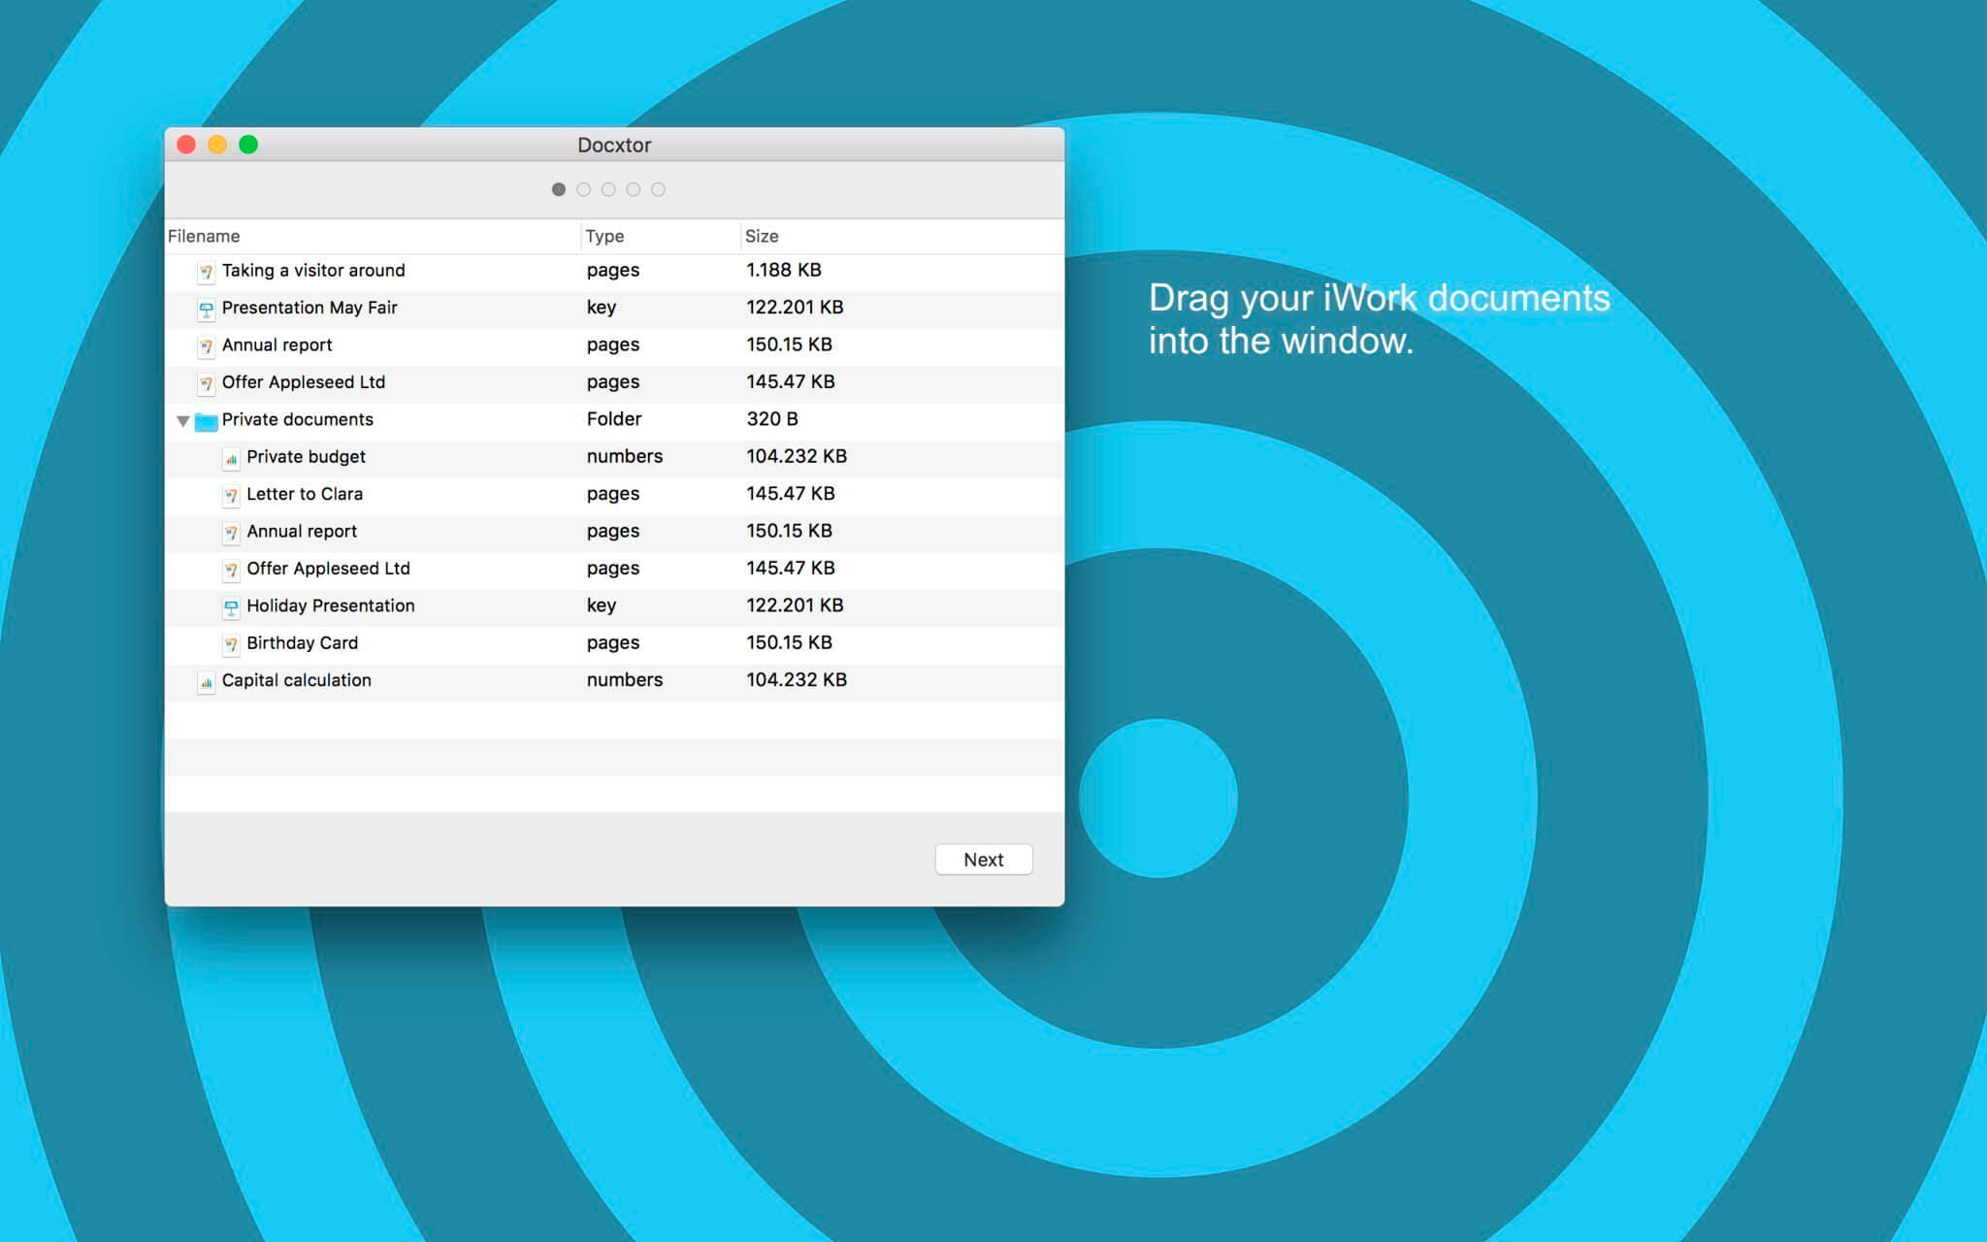Click the Private documents folder icon
The image size is (1987, 1242).
pos(206,421)
